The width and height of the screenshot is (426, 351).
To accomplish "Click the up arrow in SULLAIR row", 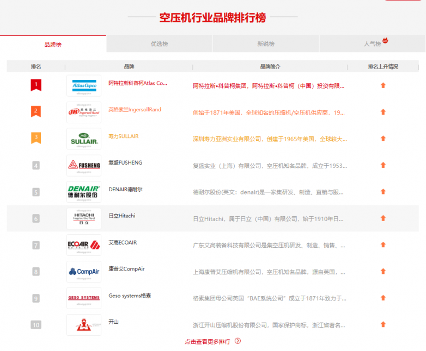I will point(383,139).
